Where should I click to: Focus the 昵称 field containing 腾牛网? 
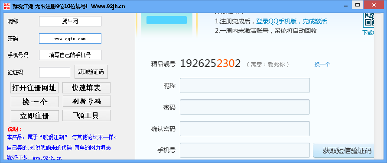[70, 21]
